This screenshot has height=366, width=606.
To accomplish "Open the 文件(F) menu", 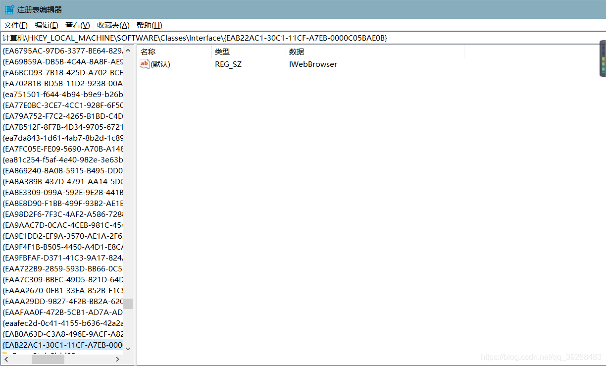I will tap(16, 25).
